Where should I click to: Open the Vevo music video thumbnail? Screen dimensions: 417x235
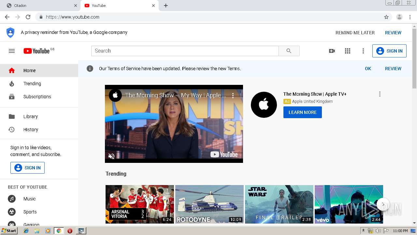[x=349, y=204]
